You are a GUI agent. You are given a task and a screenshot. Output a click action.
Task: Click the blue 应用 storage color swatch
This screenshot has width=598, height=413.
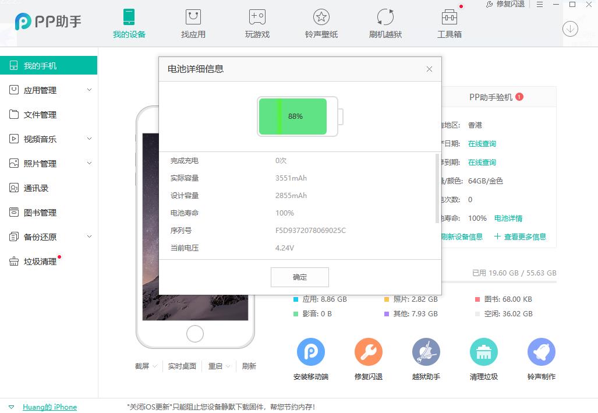(x=296, y=299)
